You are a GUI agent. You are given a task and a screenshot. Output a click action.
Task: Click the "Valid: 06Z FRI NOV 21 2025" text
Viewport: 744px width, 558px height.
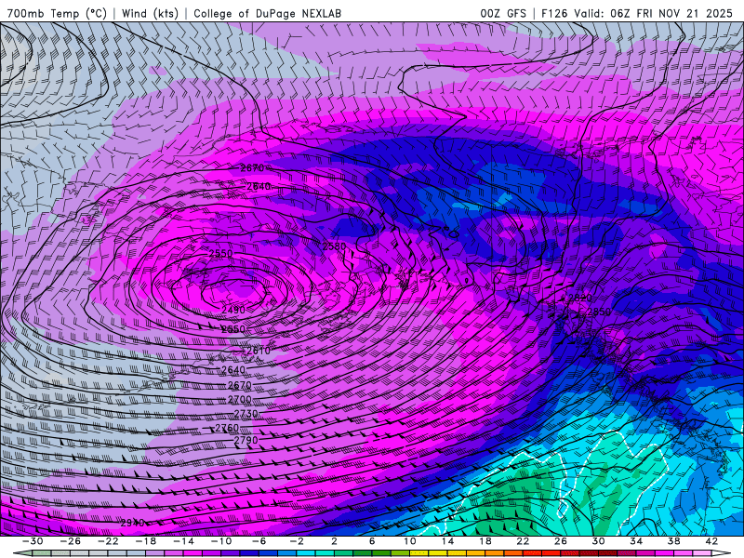tap(654, 13)
